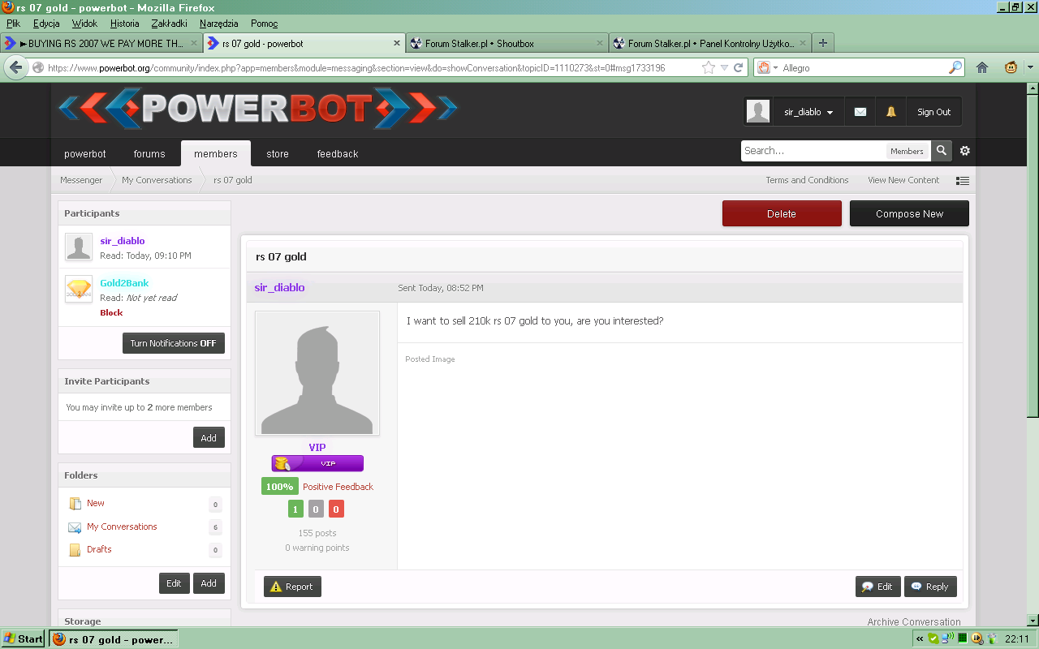Bookmark this page with the star icon

[x=709, y=67]
